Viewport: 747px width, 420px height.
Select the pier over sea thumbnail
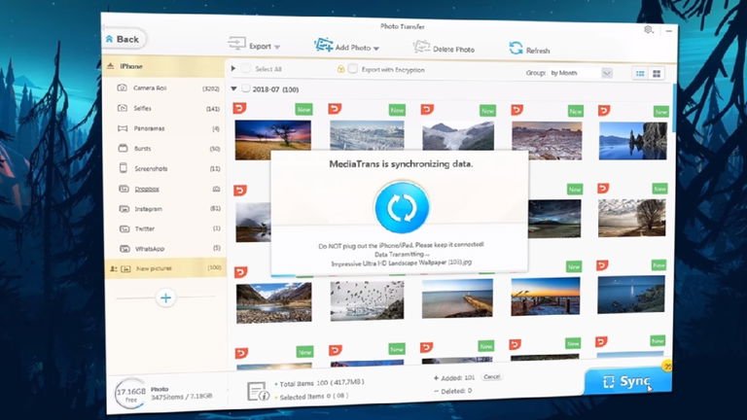tap(457, 298)
